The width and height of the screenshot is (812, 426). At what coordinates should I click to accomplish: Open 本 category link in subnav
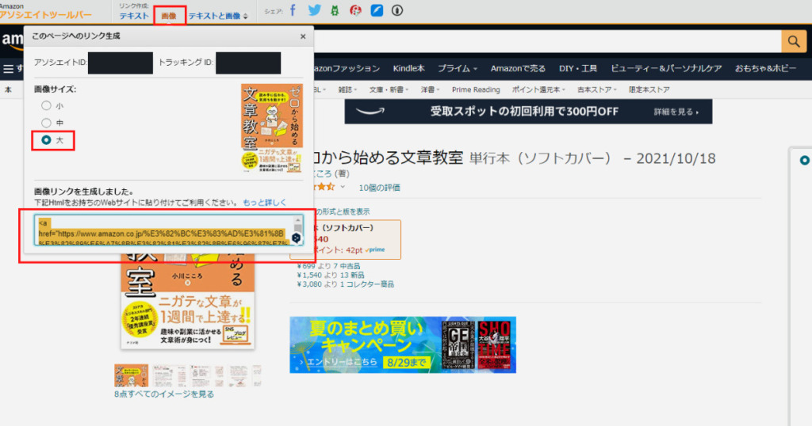click(8, 89)
